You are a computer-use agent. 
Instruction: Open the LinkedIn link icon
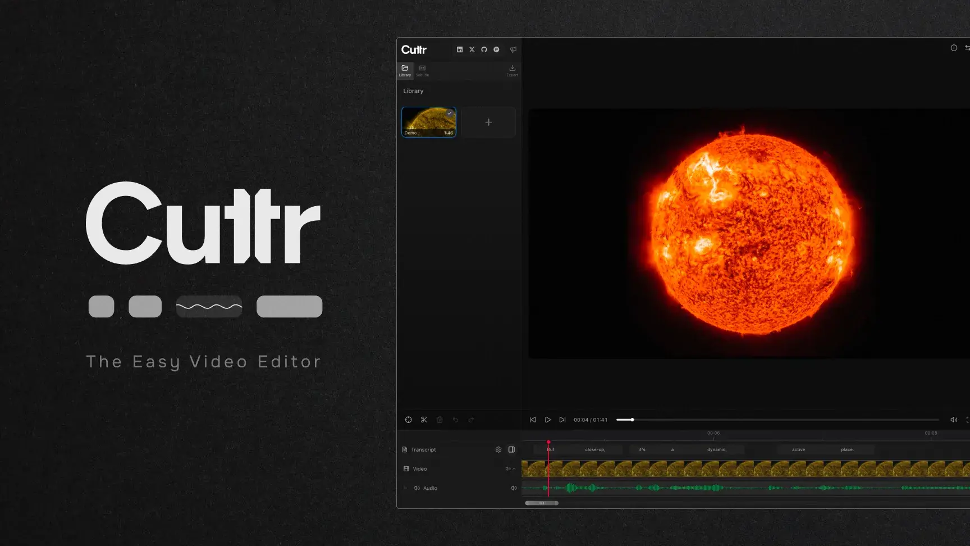(460, 49)
